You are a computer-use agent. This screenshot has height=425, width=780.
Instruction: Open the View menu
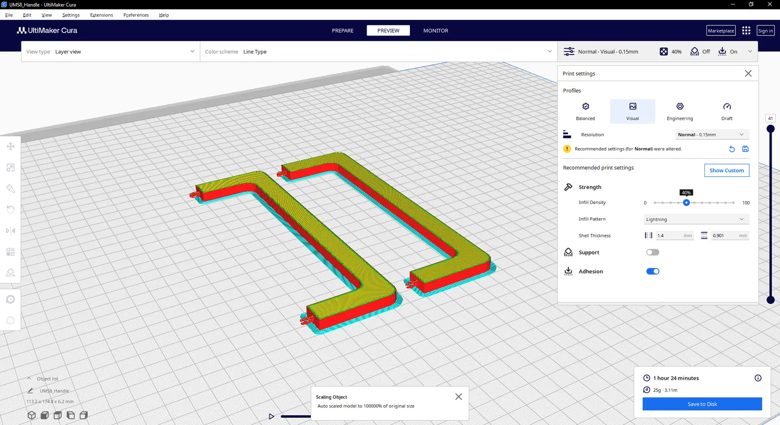point(47,15)
